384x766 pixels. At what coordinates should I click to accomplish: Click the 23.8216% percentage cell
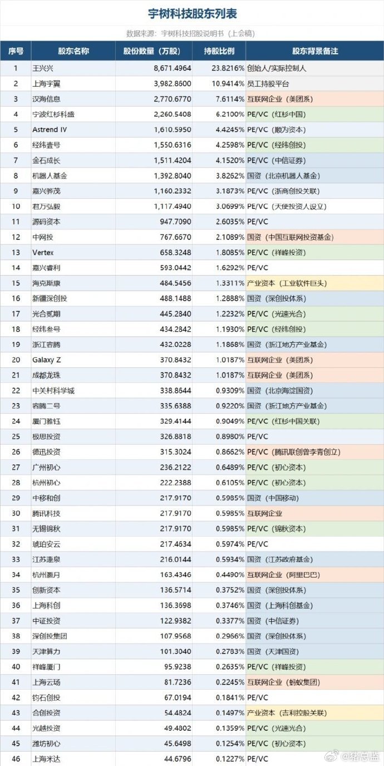pyautogui.click(x=219, y=68)
